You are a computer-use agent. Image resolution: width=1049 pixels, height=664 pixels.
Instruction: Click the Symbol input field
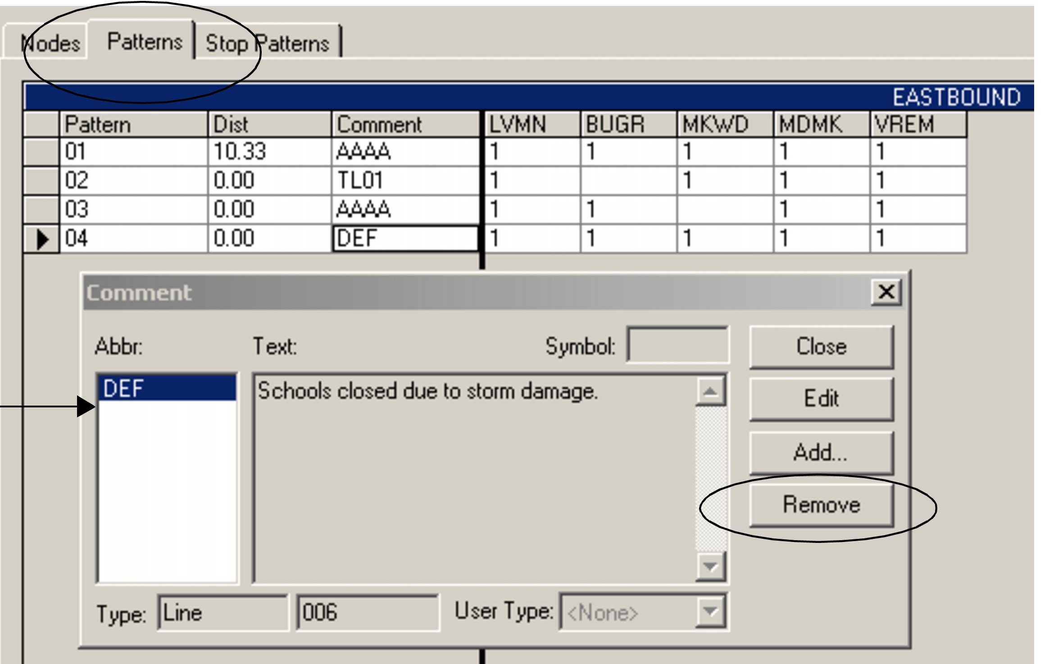(x=678, y=344)
